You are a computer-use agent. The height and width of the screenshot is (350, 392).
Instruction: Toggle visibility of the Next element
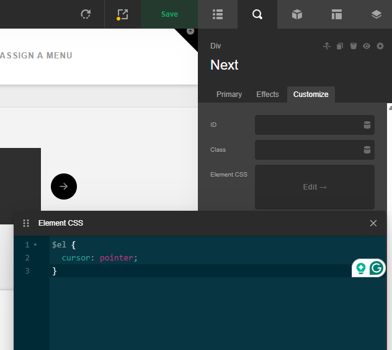pos(367,46)
